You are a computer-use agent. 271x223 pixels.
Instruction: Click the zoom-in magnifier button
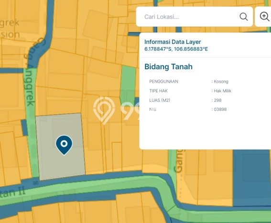click(x=264, y=17)
